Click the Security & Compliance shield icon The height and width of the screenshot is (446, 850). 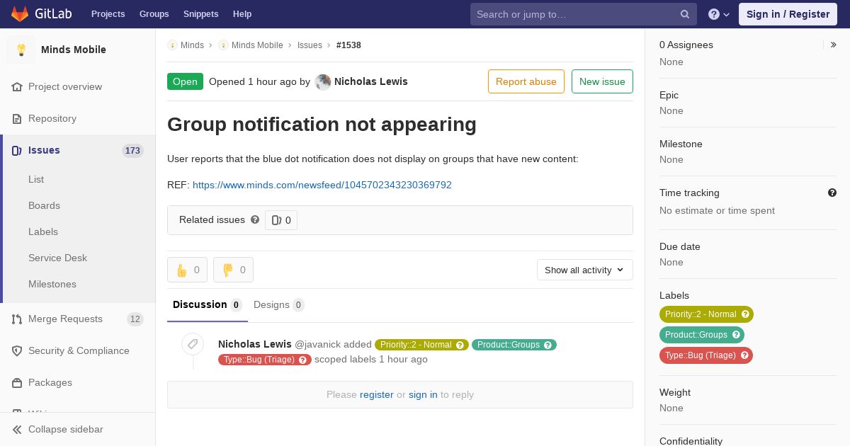tap(17, 350)
